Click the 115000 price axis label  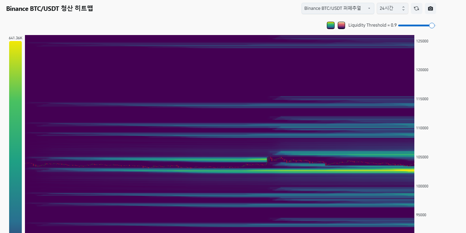tap(422, 99)
